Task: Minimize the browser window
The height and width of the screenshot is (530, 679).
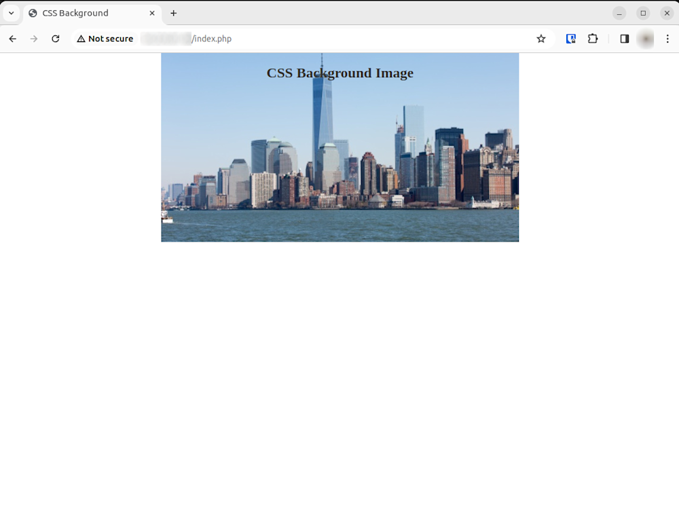Action: pos(619,13)
